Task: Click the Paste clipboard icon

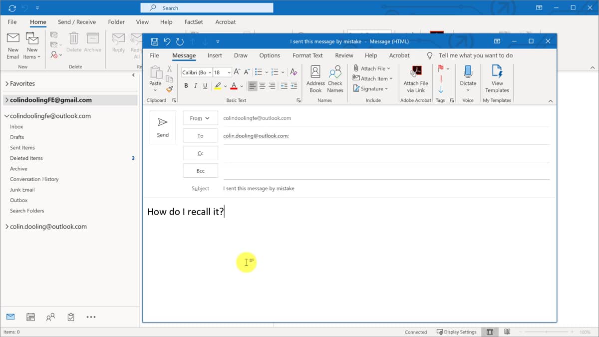Action: [156, 73]
